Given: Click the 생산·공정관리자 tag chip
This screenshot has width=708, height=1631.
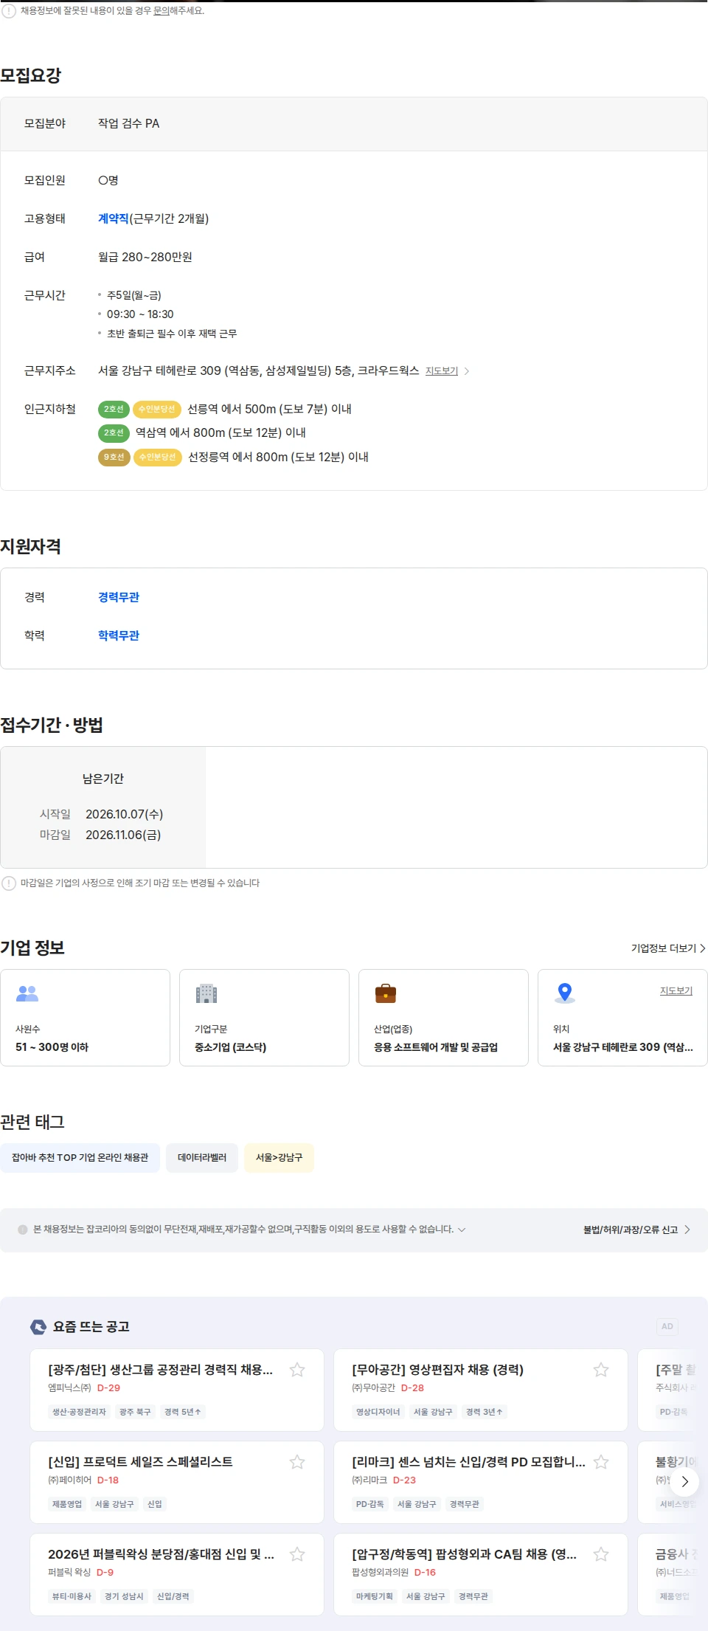Looking at the screenshot, I should click(79, 1412).
